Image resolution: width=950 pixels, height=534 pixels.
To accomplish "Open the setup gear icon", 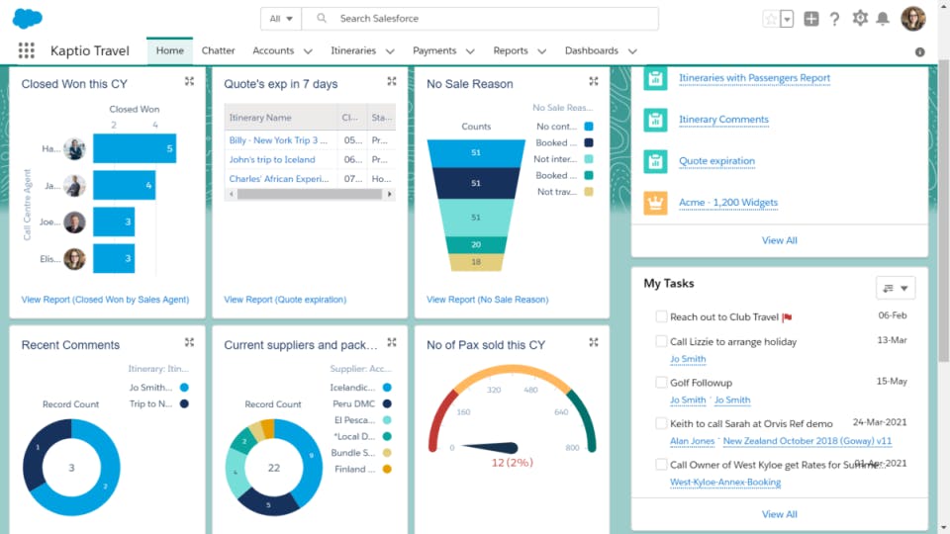I will click(x=860, y=18).
